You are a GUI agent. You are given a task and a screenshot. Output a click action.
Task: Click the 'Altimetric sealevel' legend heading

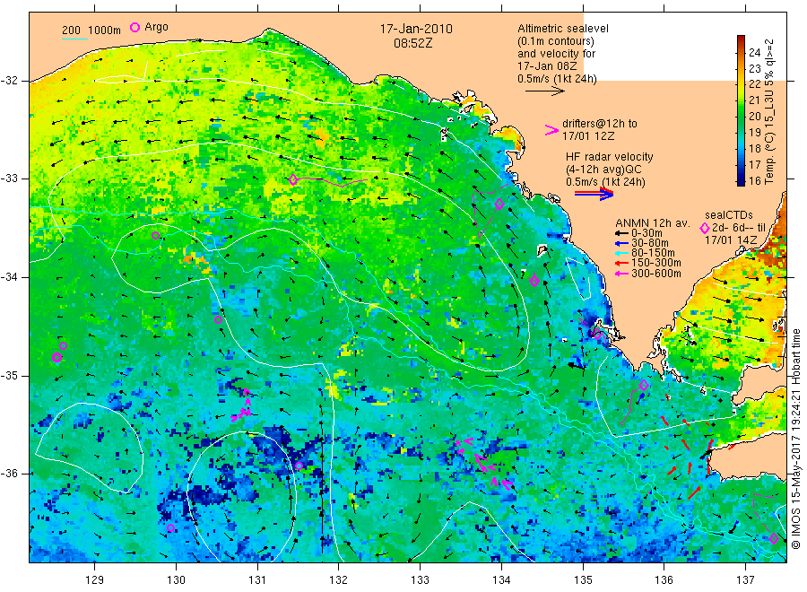click(563, 29)
